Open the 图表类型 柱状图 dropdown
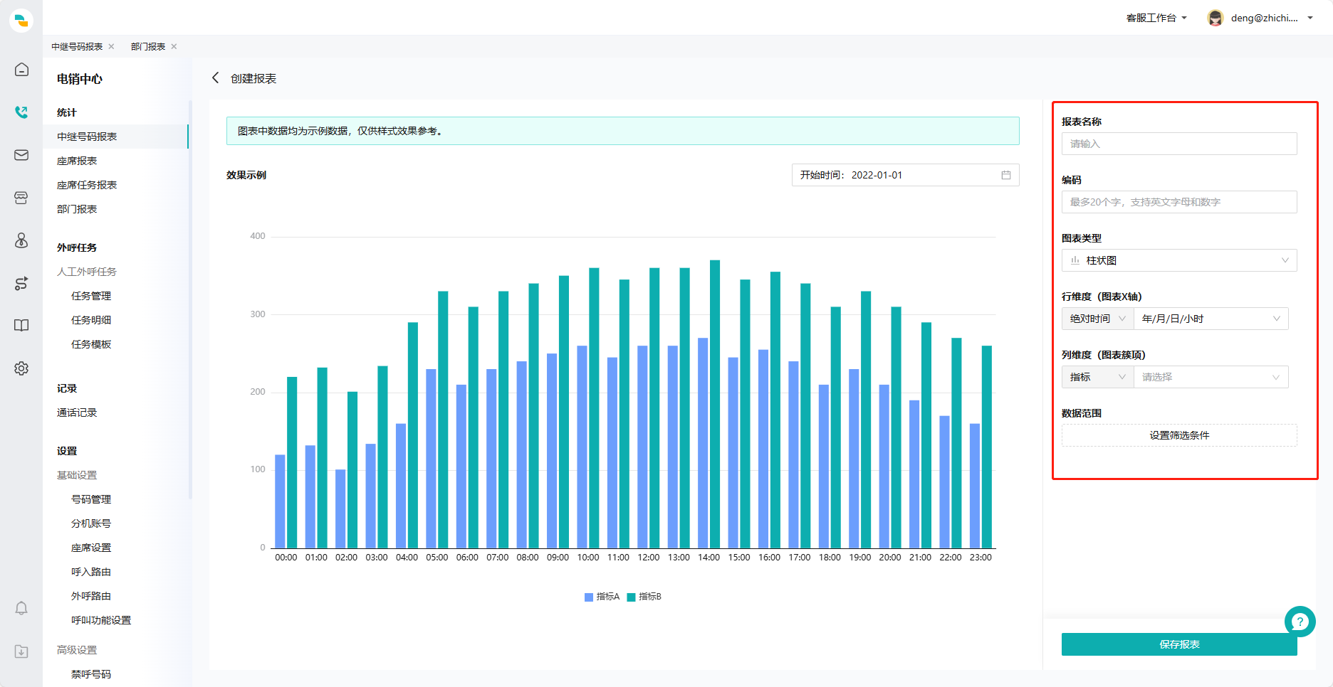 point(1179,260)
